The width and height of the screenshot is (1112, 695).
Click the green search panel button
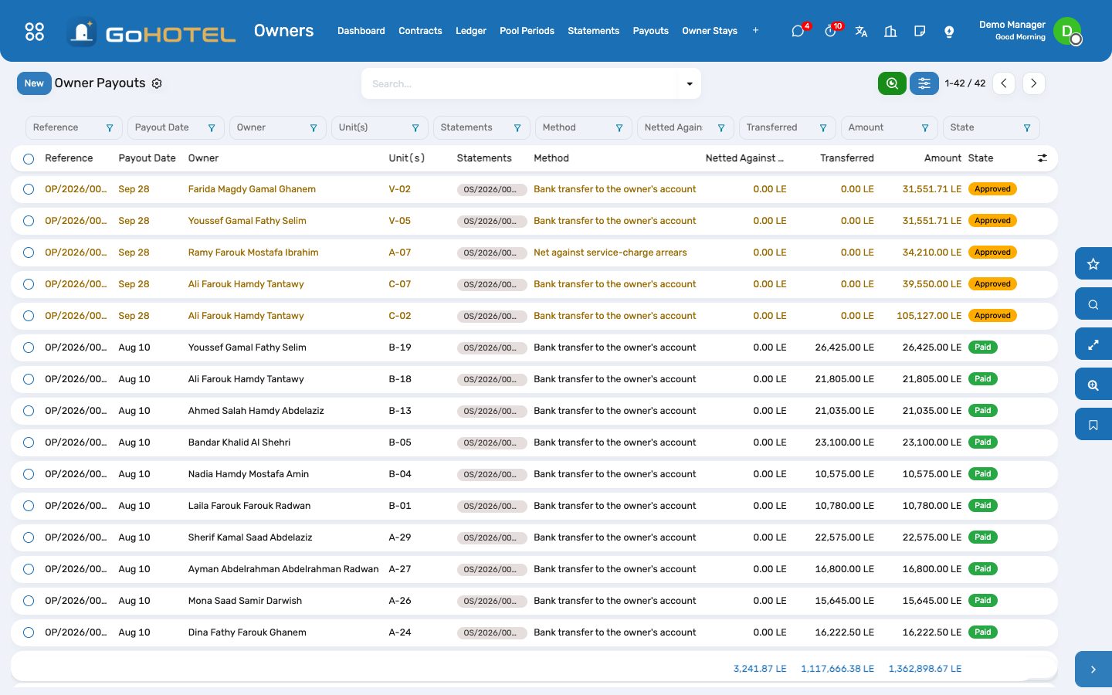892,83
